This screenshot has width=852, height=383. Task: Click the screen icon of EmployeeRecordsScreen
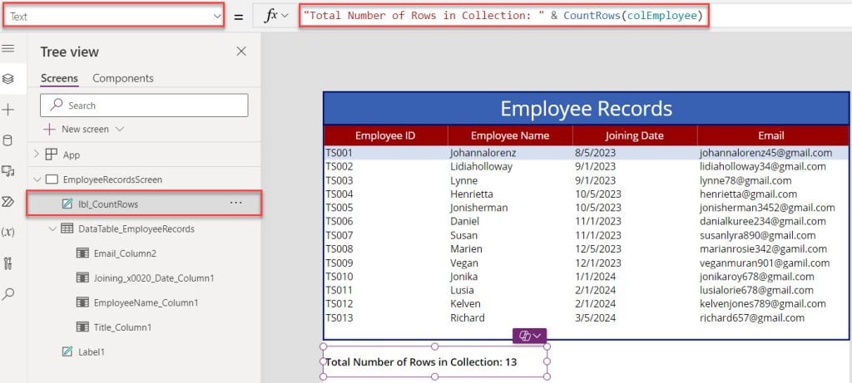coord(52,179)
